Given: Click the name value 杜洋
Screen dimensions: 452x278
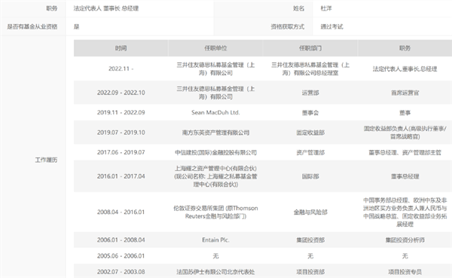Looking at the screenshot, I should [x=326, y=8].
